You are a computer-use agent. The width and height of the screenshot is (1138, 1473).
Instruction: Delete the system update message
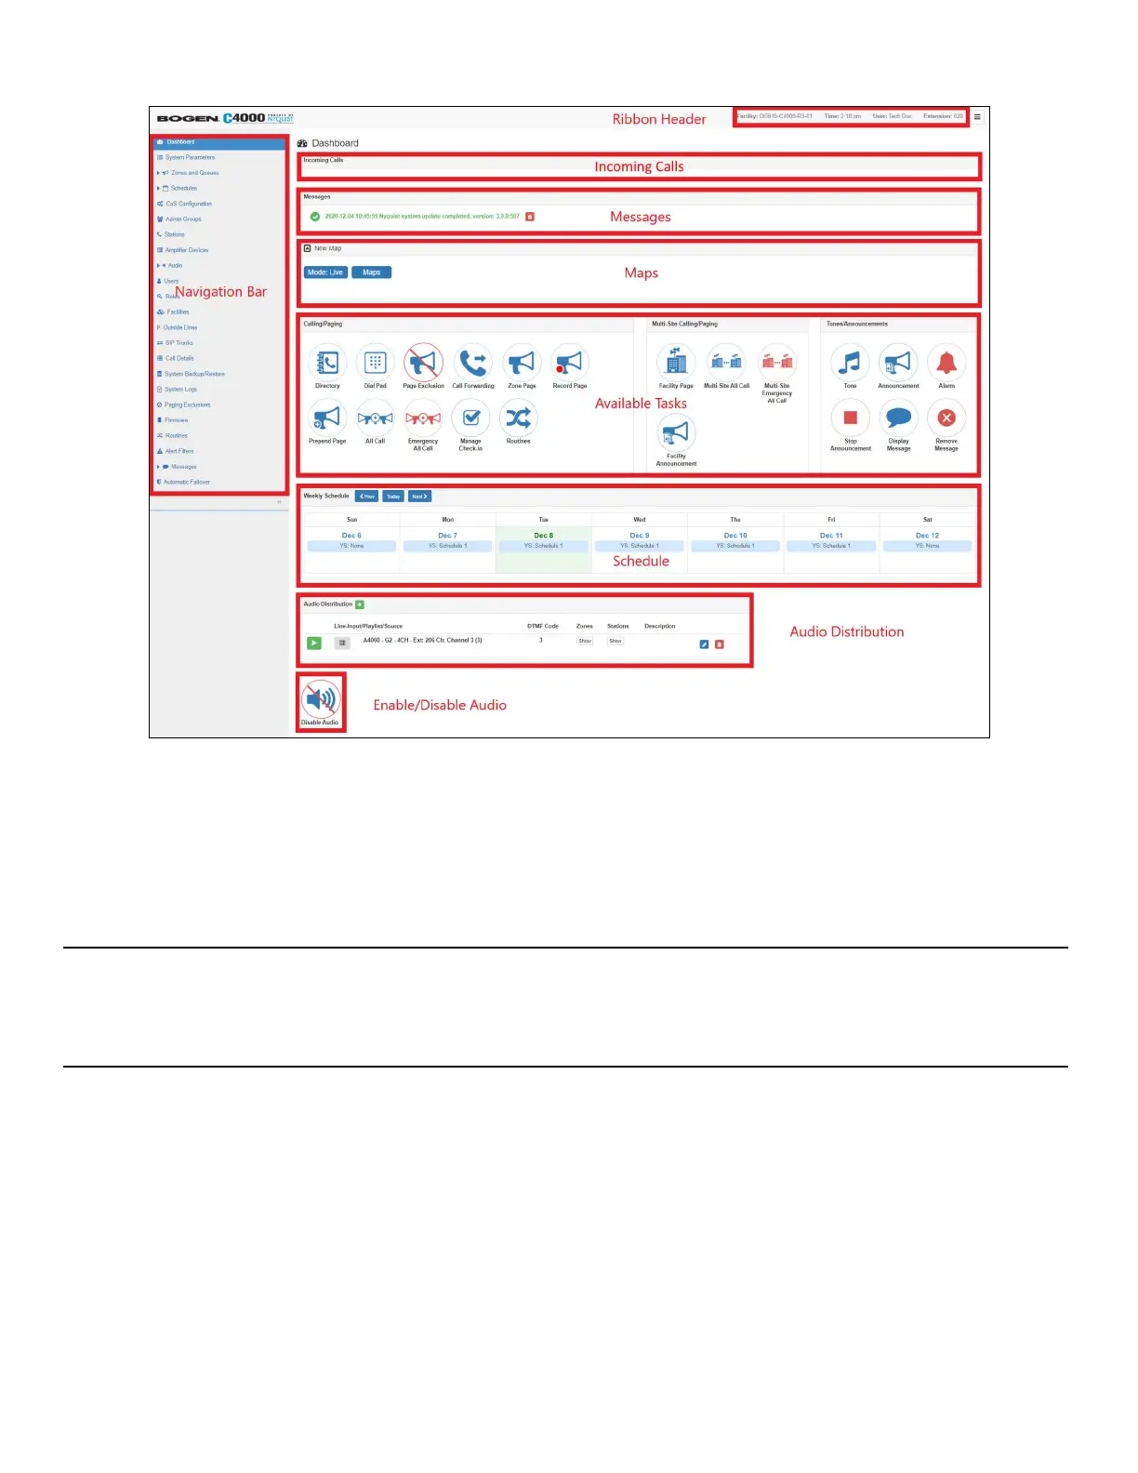[530, 217]
